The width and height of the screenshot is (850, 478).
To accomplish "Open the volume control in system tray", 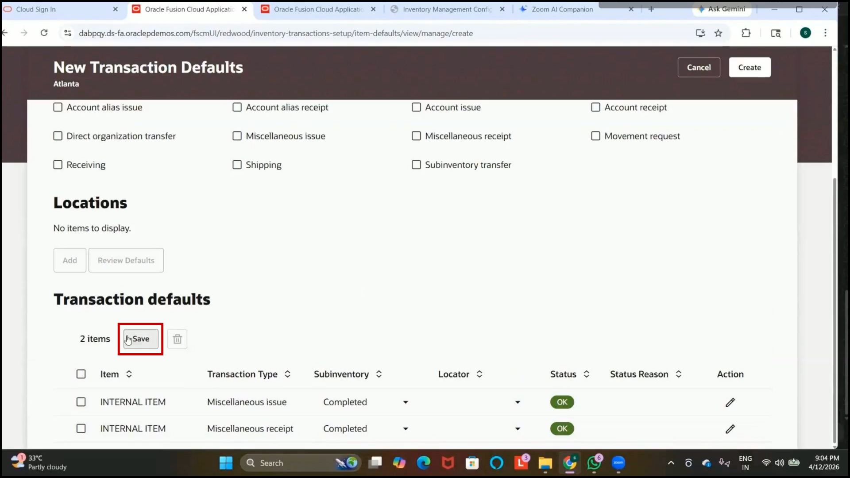I will click(780, 463).
